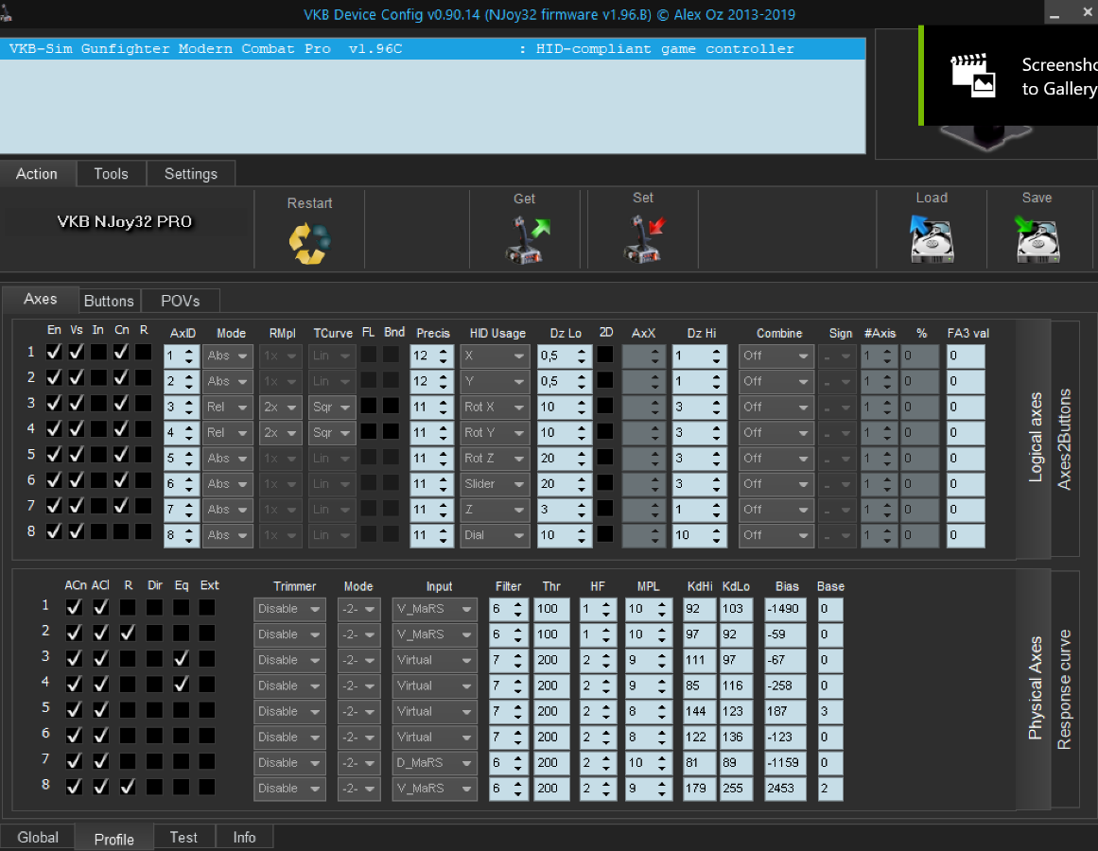Viewport: 1098px width, 851px height.
Task: Switch to the Buttons tab
Action: [109, 301]
